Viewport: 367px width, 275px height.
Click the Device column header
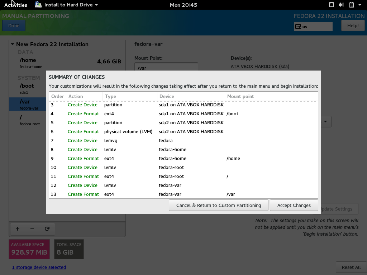click(191, 96)
